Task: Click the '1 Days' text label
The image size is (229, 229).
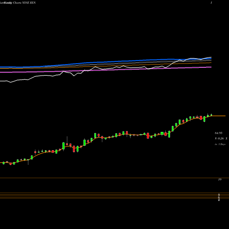Action: [x=222, y=144]
